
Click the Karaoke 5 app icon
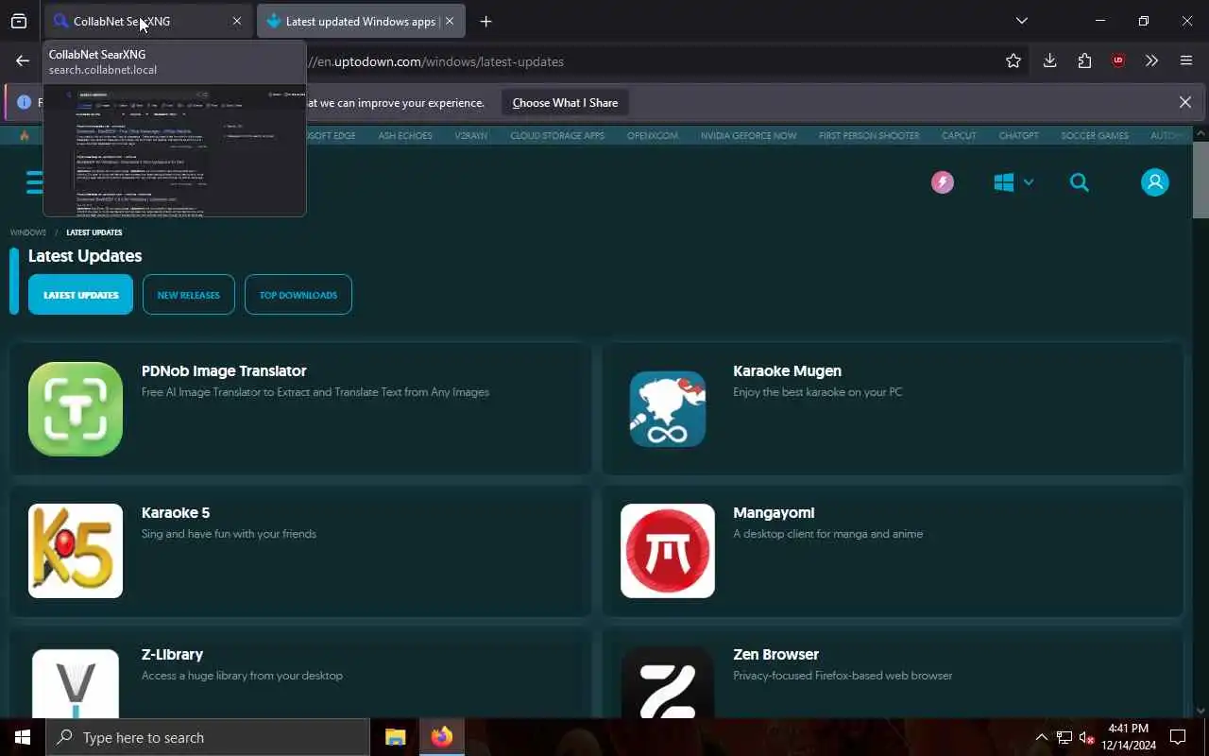click(76, 551)
